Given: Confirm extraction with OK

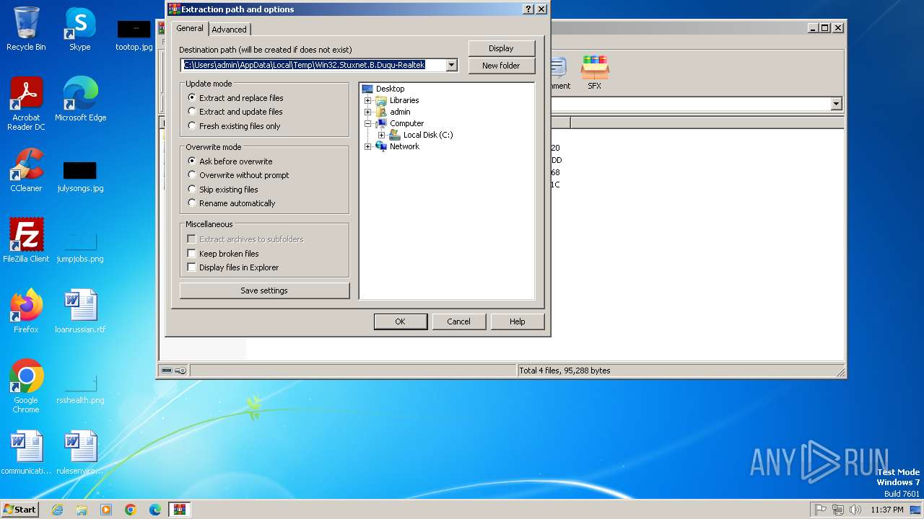Looking at the screenshot, I should coord(400,321).
